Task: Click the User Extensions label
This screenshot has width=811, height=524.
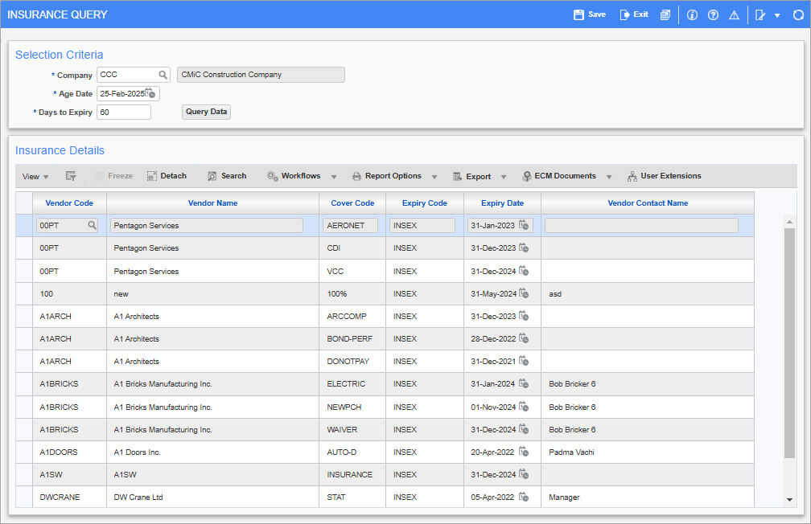Action: 671,176
